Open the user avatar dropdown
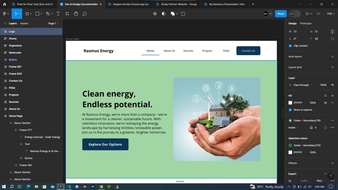The height and width of the screenshot is (190, 338). [x=268, y=14]
